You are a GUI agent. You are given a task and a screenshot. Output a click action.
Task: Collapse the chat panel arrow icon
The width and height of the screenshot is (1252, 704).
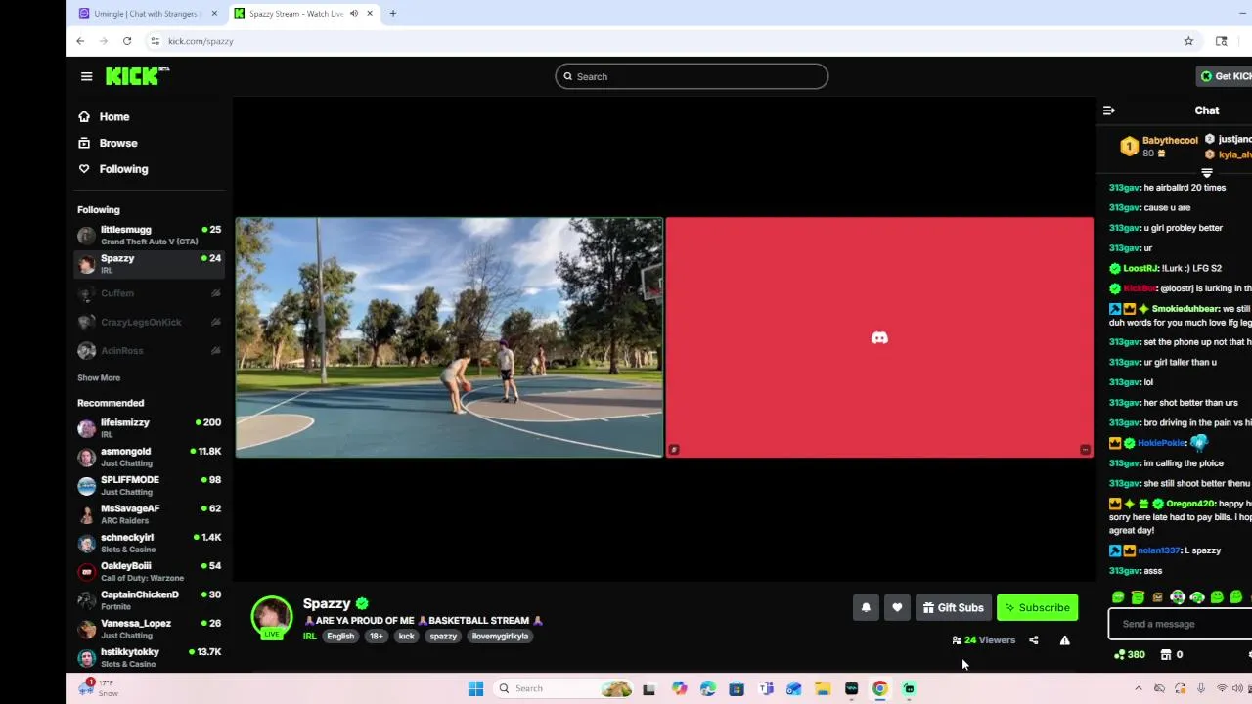(1108, 110)
